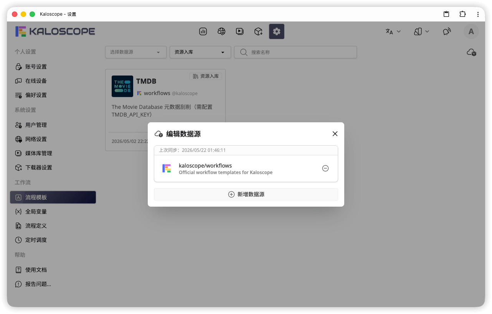This screenshot has width=492, height=314.
Task: Open 下载器设置 in the sidebar
Action: pyautogui.click(x=53, y=168)
